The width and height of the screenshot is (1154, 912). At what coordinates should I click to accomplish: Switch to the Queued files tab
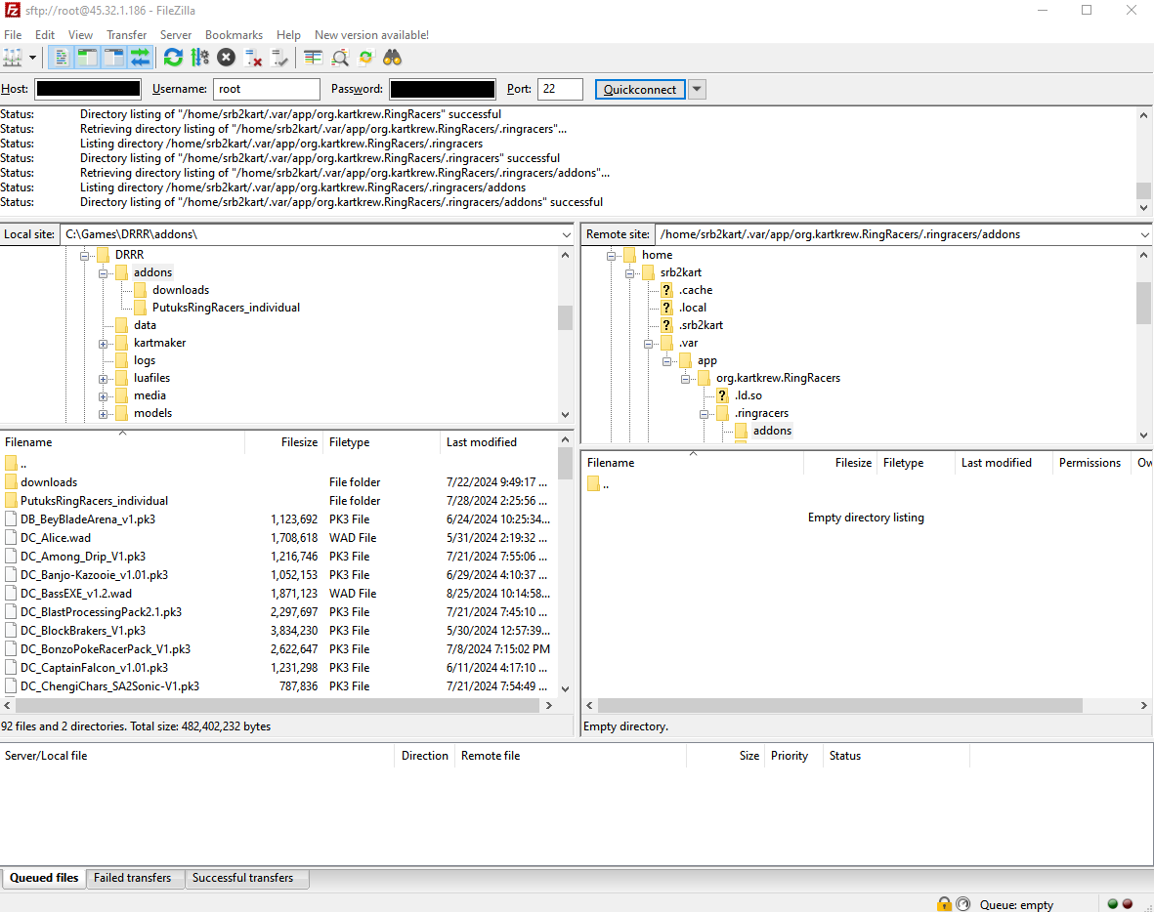(43, 878)
